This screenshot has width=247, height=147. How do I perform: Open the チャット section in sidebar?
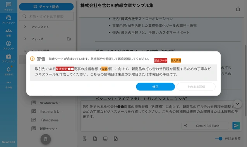(9, 7)
